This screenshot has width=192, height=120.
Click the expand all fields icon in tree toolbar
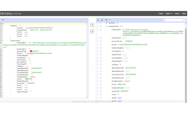(98, 20)
